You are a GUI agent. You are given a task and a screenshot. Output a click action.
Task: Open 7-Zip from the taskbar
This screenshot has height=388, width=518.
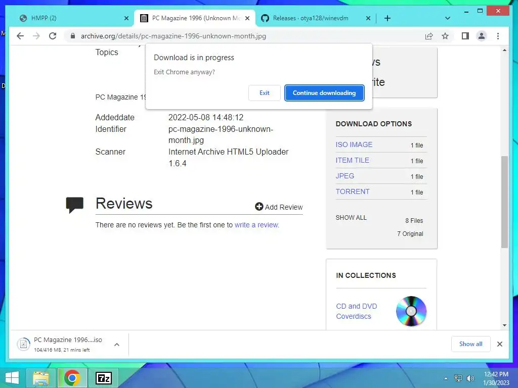click(x=103, y=378)
